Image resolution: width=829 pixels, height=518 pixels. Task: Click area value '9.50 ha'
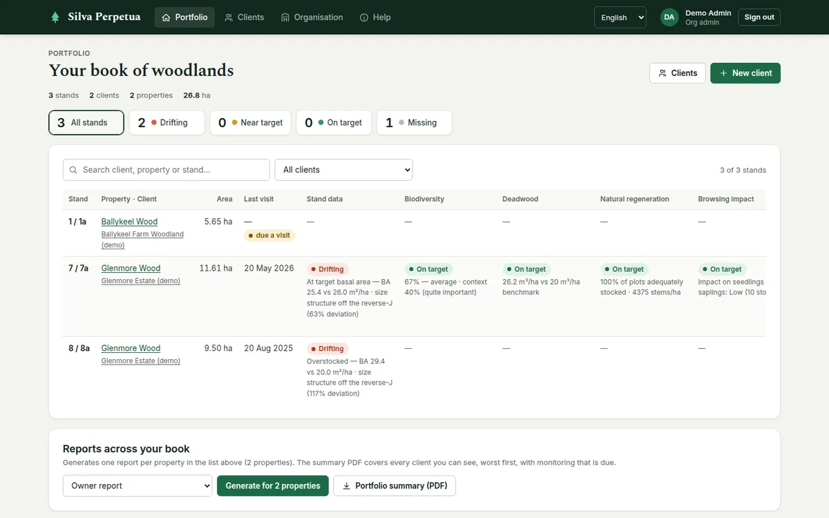point(218,348)
